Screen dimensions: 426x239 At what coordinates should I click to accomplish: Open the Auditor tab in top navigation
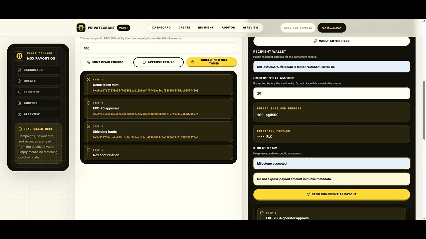[228, 28]
